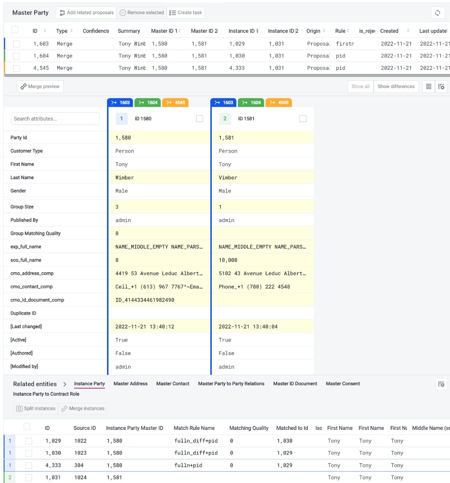Check the checkbox next to ID 1580 column

[199, 118]
